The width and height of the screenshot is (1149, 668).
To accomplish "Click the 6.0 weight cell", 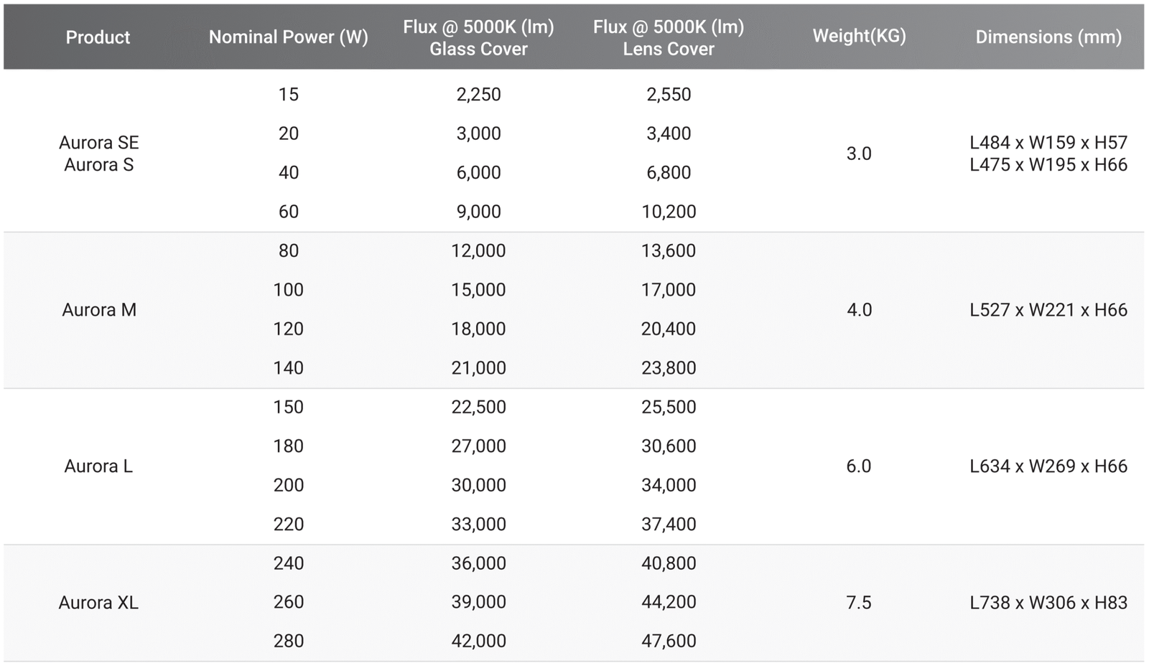I will 859,466.
